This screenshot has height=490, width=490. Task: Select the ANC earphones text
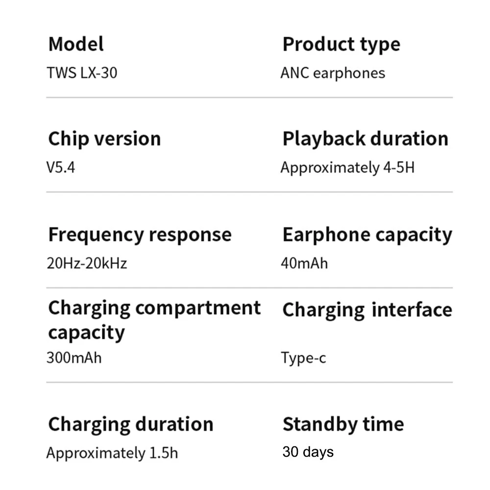[x=333, y=73]
